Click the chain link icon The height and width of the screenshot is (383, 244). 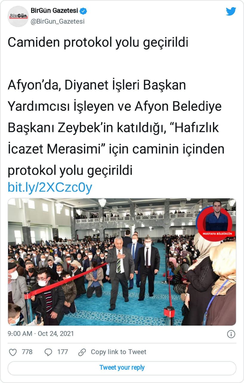82,352
